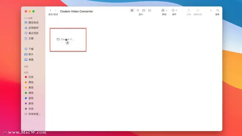Select the orange tag (橙色)
This screenshot has height=136, width=242.
[x=29, y=82]
